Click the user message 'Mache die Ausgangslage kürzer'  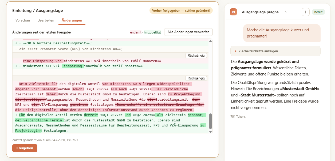coord(282,33)
